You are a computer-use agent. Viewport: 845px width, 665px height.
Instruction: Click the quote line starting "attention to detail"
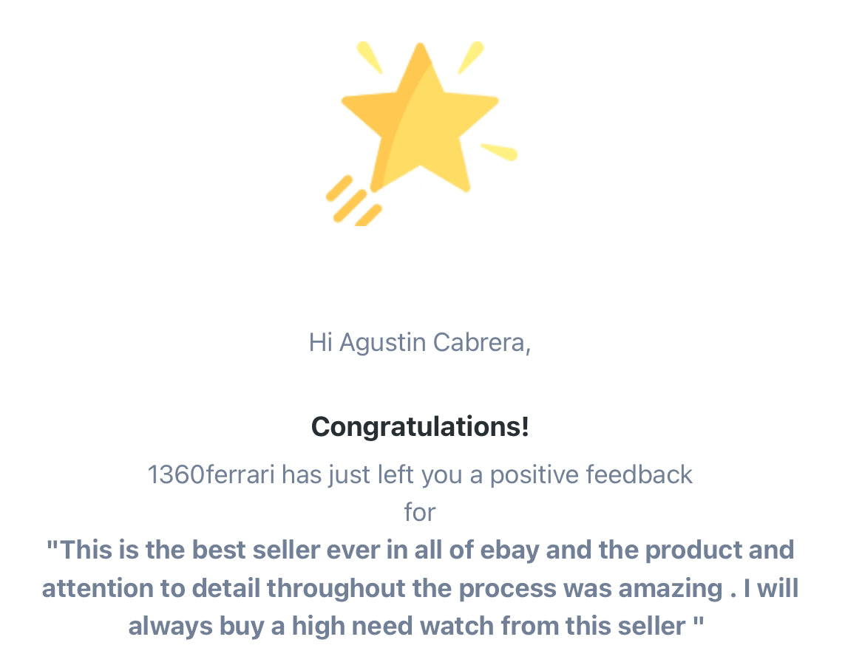(421, 588)
